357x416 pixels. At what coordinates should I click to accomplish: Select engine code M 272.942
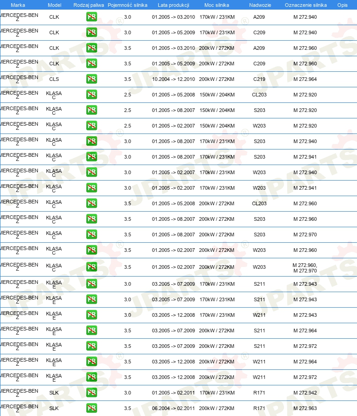305,393
